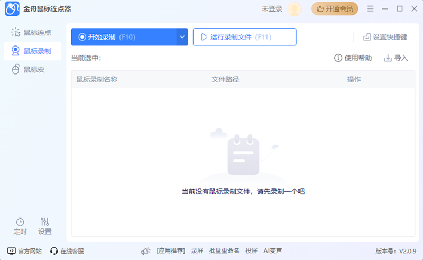This screenshot has width=423, height=260.
Task: Contact 在线客服 support link
Action: point(67,251)
